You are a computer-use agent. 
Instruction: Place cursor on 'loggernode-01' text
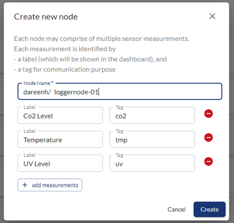pos(76,92)
